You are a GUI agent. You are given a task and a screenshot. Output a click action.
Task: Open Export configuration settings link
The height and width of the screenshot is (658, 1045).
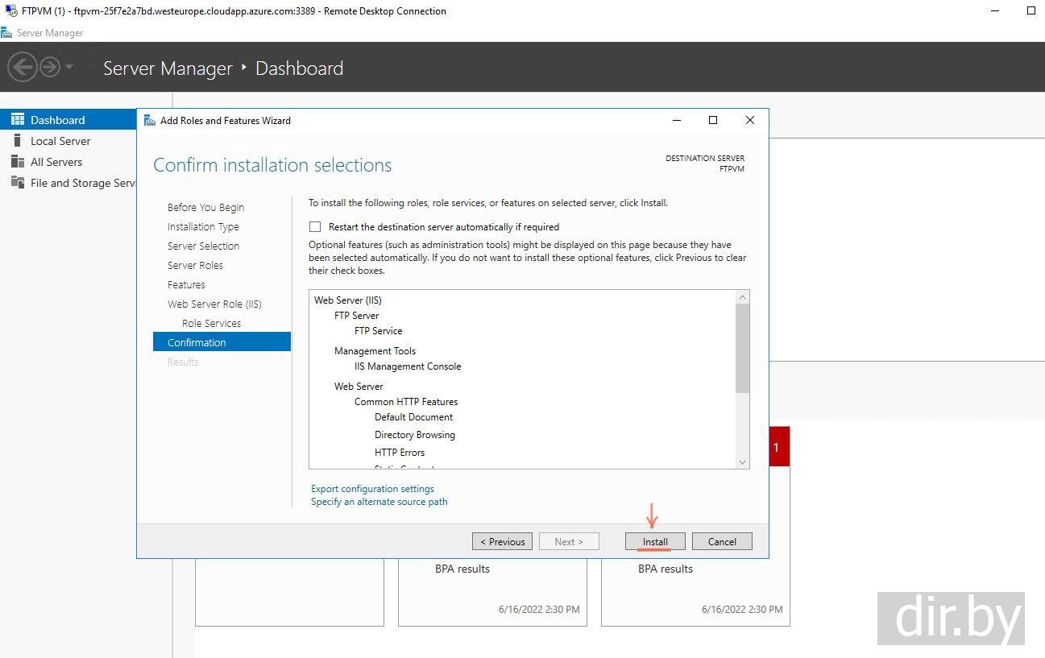372,489
